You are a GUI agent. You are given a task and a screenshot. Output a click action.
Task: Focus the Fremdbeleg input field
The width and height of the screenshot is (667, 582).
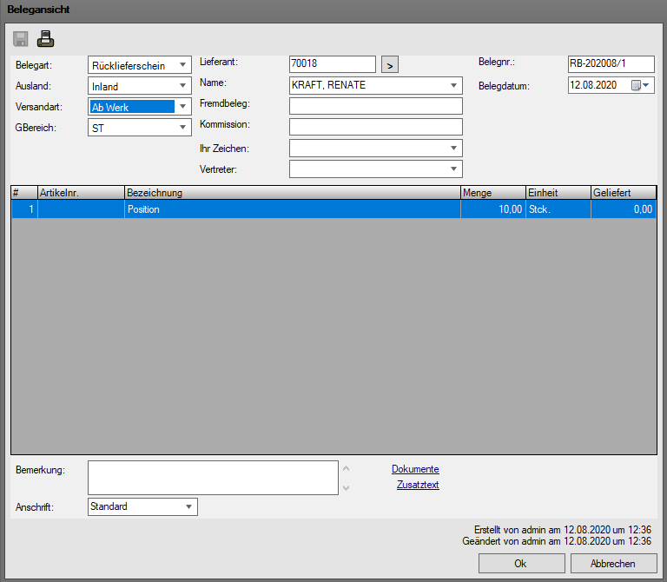coord(375,106)
